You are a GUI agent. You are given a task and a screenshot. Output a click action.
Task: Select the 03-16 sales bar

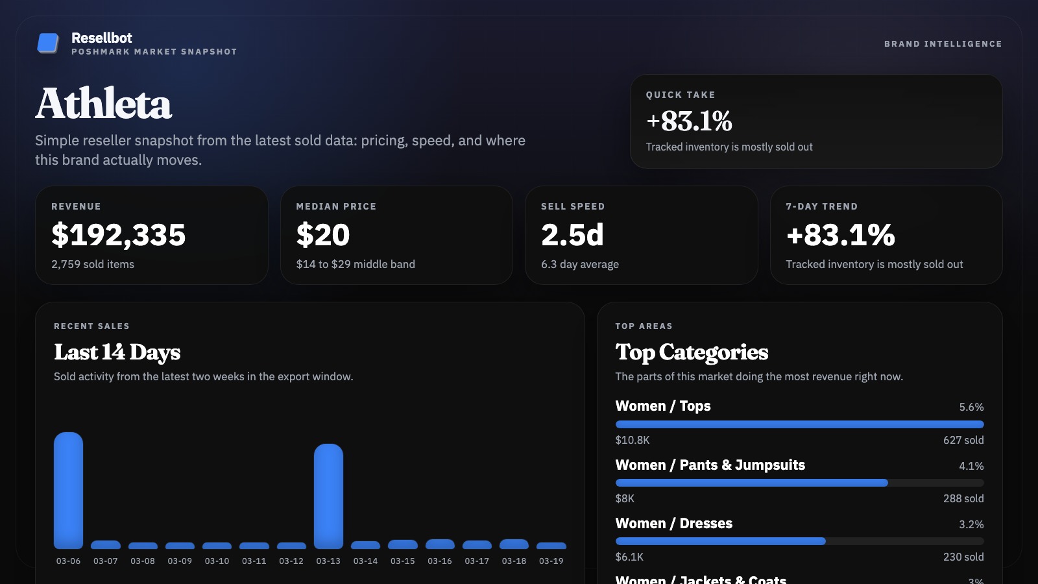440,544
